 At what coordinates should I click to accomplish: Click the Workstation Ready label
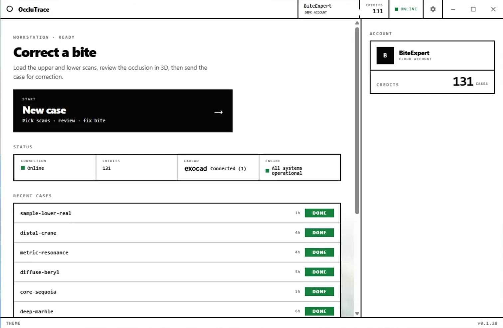44,37
